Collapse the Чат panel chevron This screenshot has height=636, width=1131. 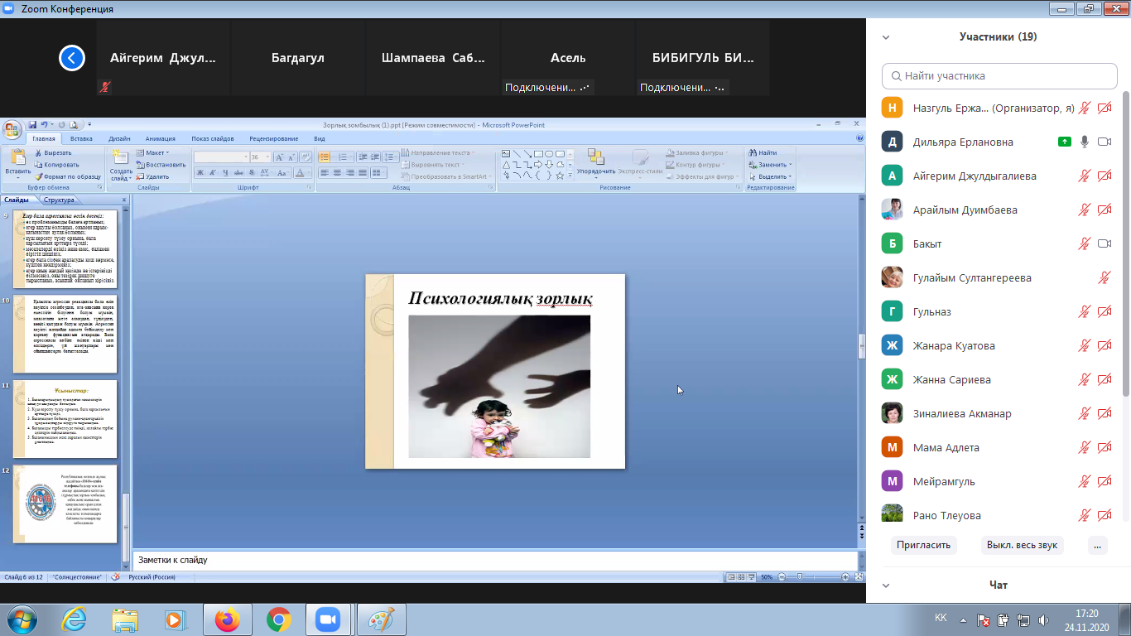pyautogui.click(x=886, y=585)
